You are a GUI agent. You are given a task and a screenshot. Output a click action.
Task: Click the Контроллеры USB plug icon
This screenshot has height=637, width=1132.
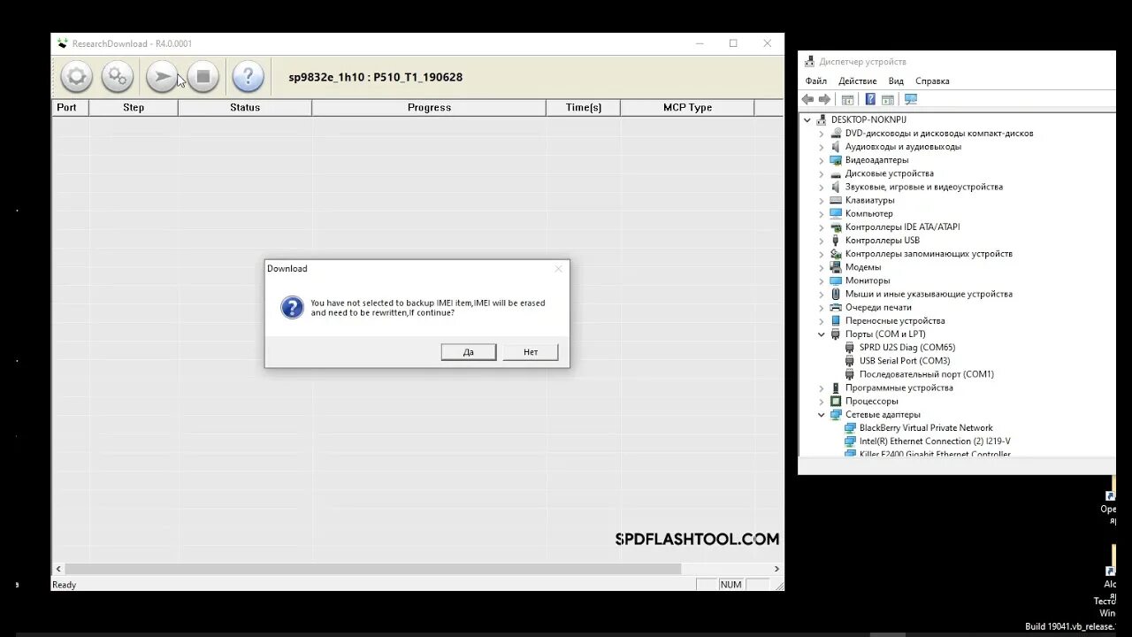tap(836, 241)
